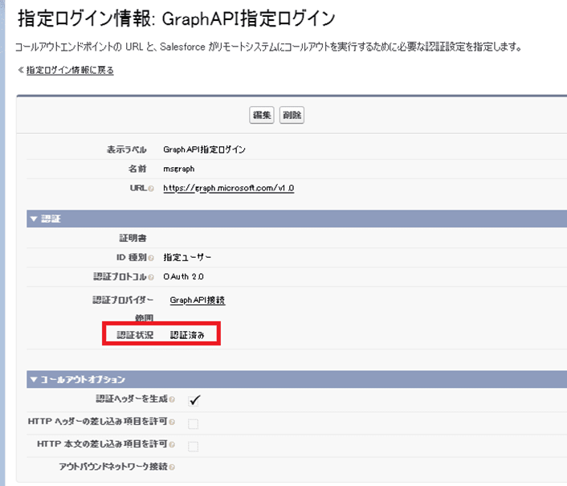Click help icon beside HTTP ヘッダーの差し込み項目を許可
The height and width of the screenshot is (486, 567).
172,422
